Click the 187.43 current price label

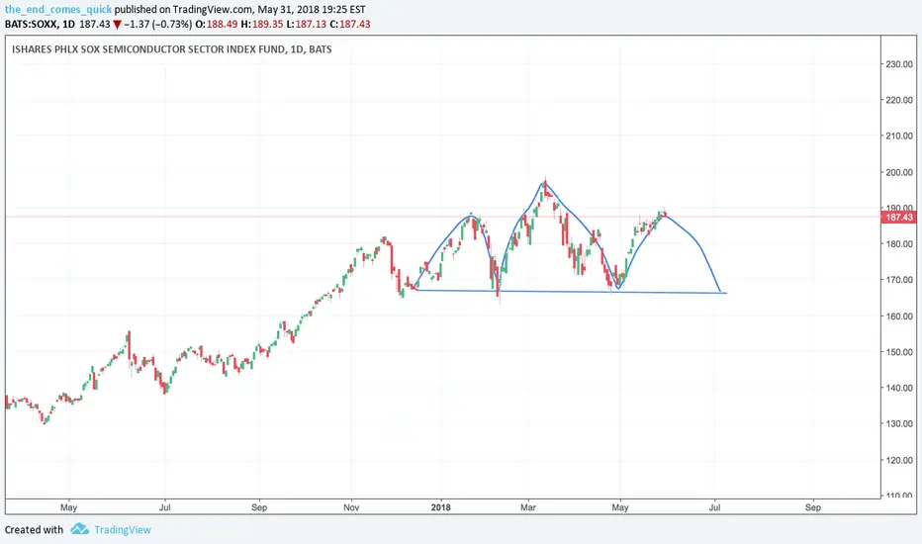tap(898, 217)
